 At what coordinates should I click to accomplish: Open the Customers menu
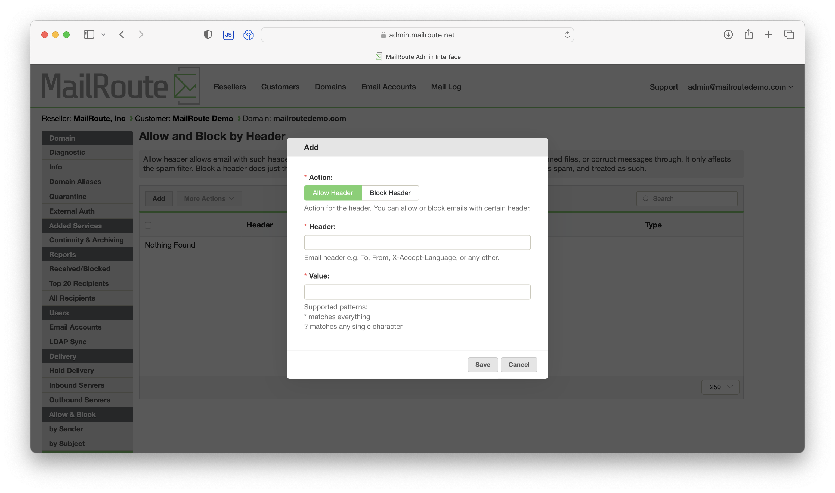click(280, 87)
